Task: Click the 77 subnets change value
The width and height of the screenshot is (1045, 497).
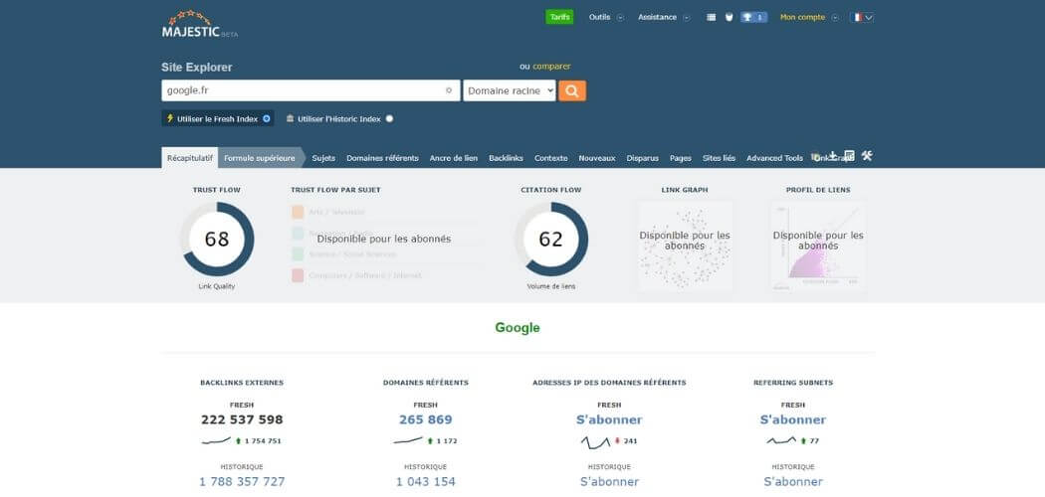Action: (x=814, y=441)
